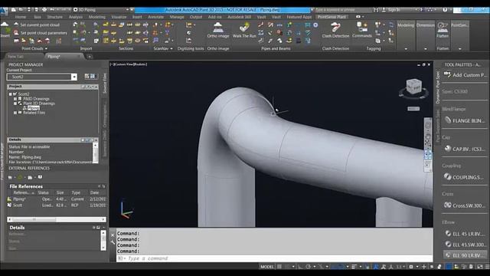Expand Related Files tree node
The width and height of the screenshot is (490, 276).
15,113
